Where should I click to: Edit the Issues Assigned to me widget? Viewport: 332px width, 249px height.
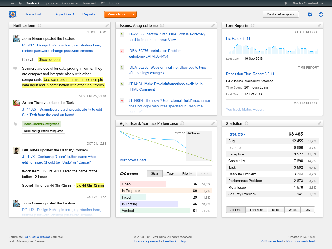(213, 25)
